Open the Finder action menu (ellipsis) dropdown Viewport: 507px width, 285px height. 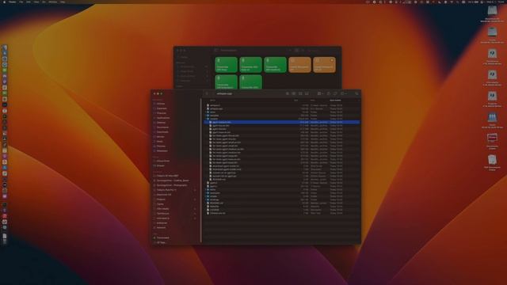click(344, 93)
